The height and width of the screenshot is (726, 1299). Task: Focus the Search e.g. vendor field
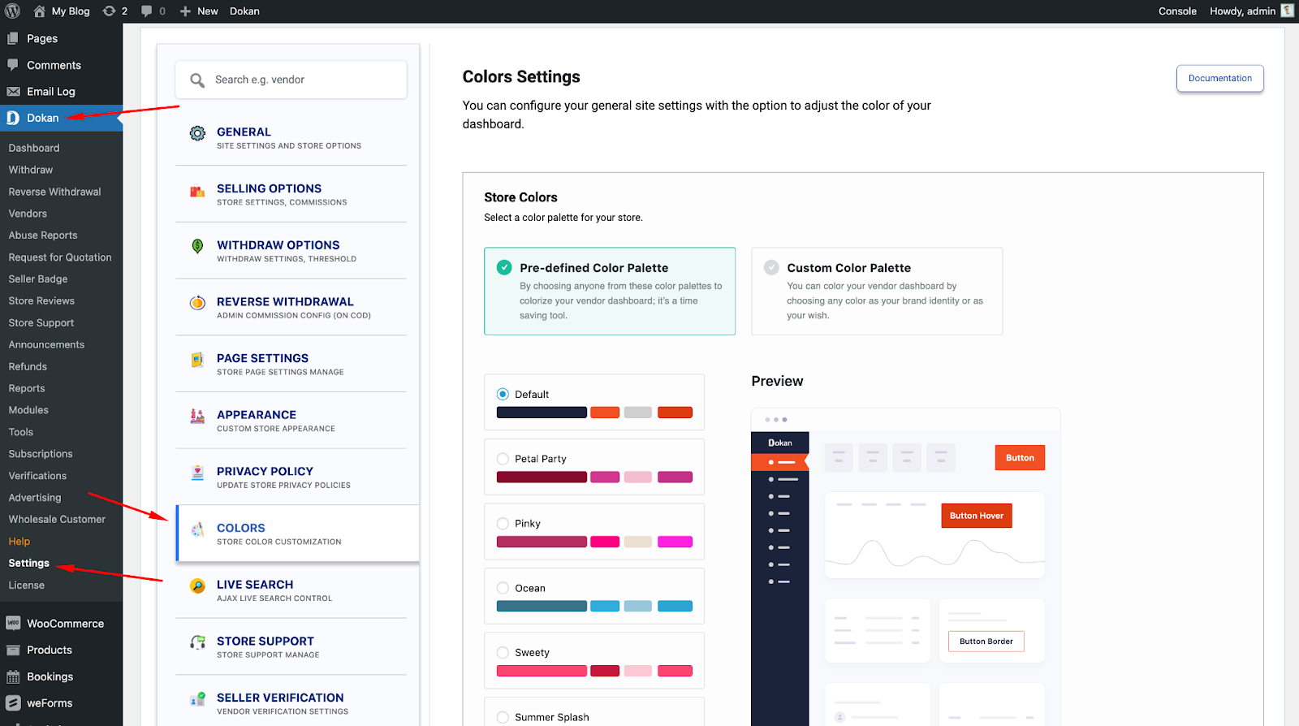click(291, 80)
